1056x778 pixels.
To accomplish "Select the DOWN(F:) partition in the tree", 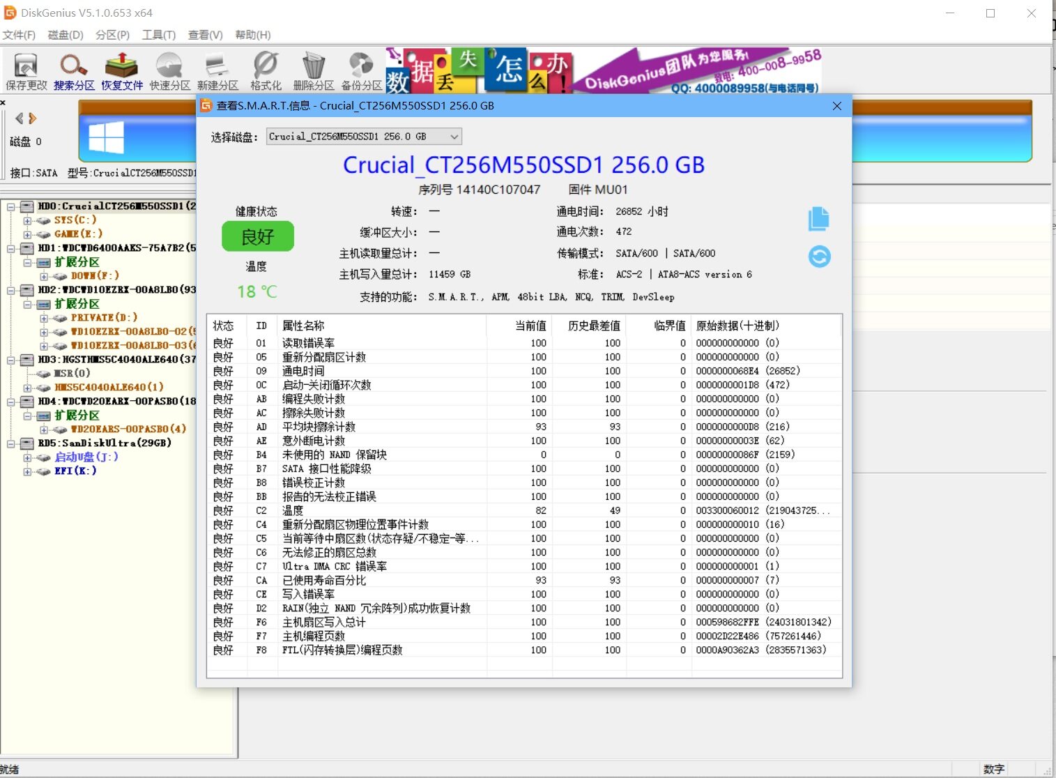I will [95, 276].
